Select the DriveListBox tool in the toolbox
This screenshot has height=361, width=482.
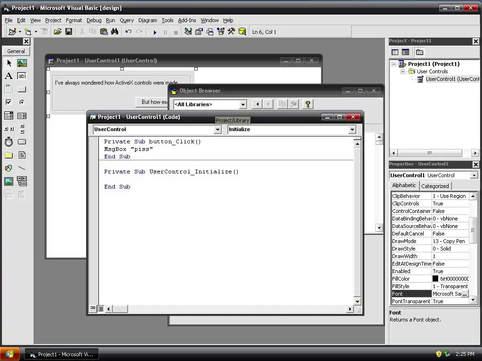click(x=22, y=142)
